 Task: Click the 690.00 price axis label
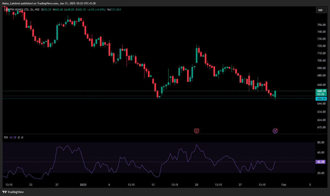[x=321, y=68]
